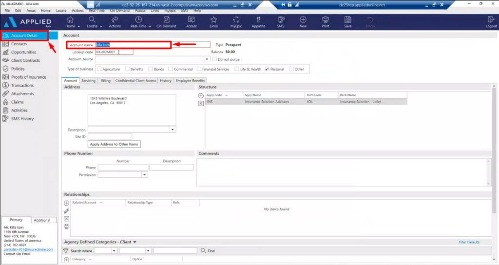Check the Commercial business type
The width and height of the screenshot is (499, 265).
(x=171, y=69)
